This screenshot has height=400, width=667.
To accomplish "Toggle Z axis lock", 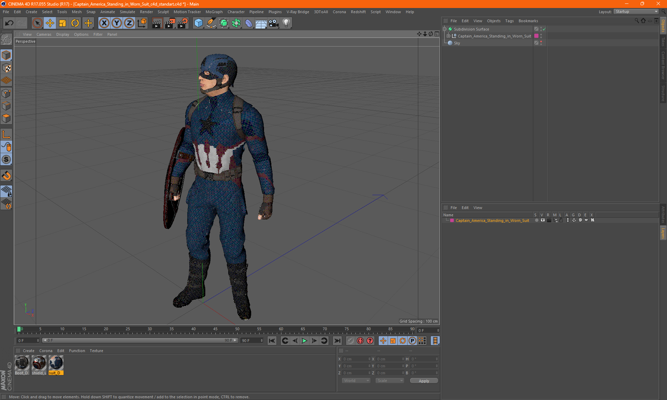I will click(x=129, y=23).
